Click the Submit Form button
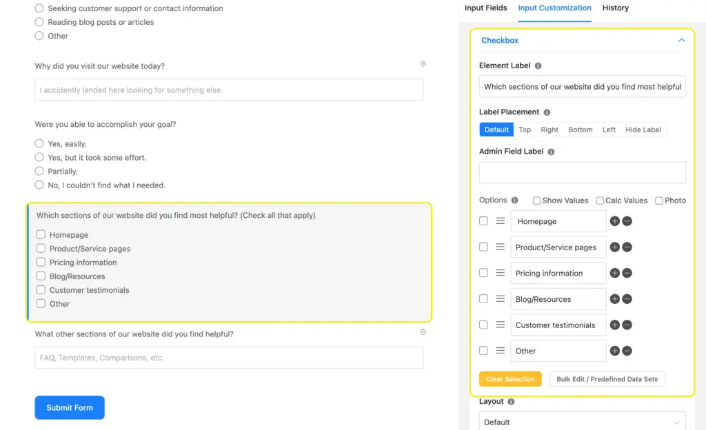Image resolution: width=706 pixels, height=430 pixels. point(69,407)
